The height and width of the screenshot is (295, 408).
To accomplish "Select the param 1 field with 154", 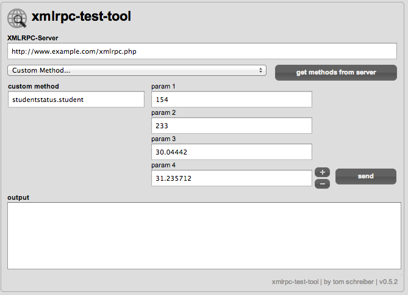I will tap(232, 100).
